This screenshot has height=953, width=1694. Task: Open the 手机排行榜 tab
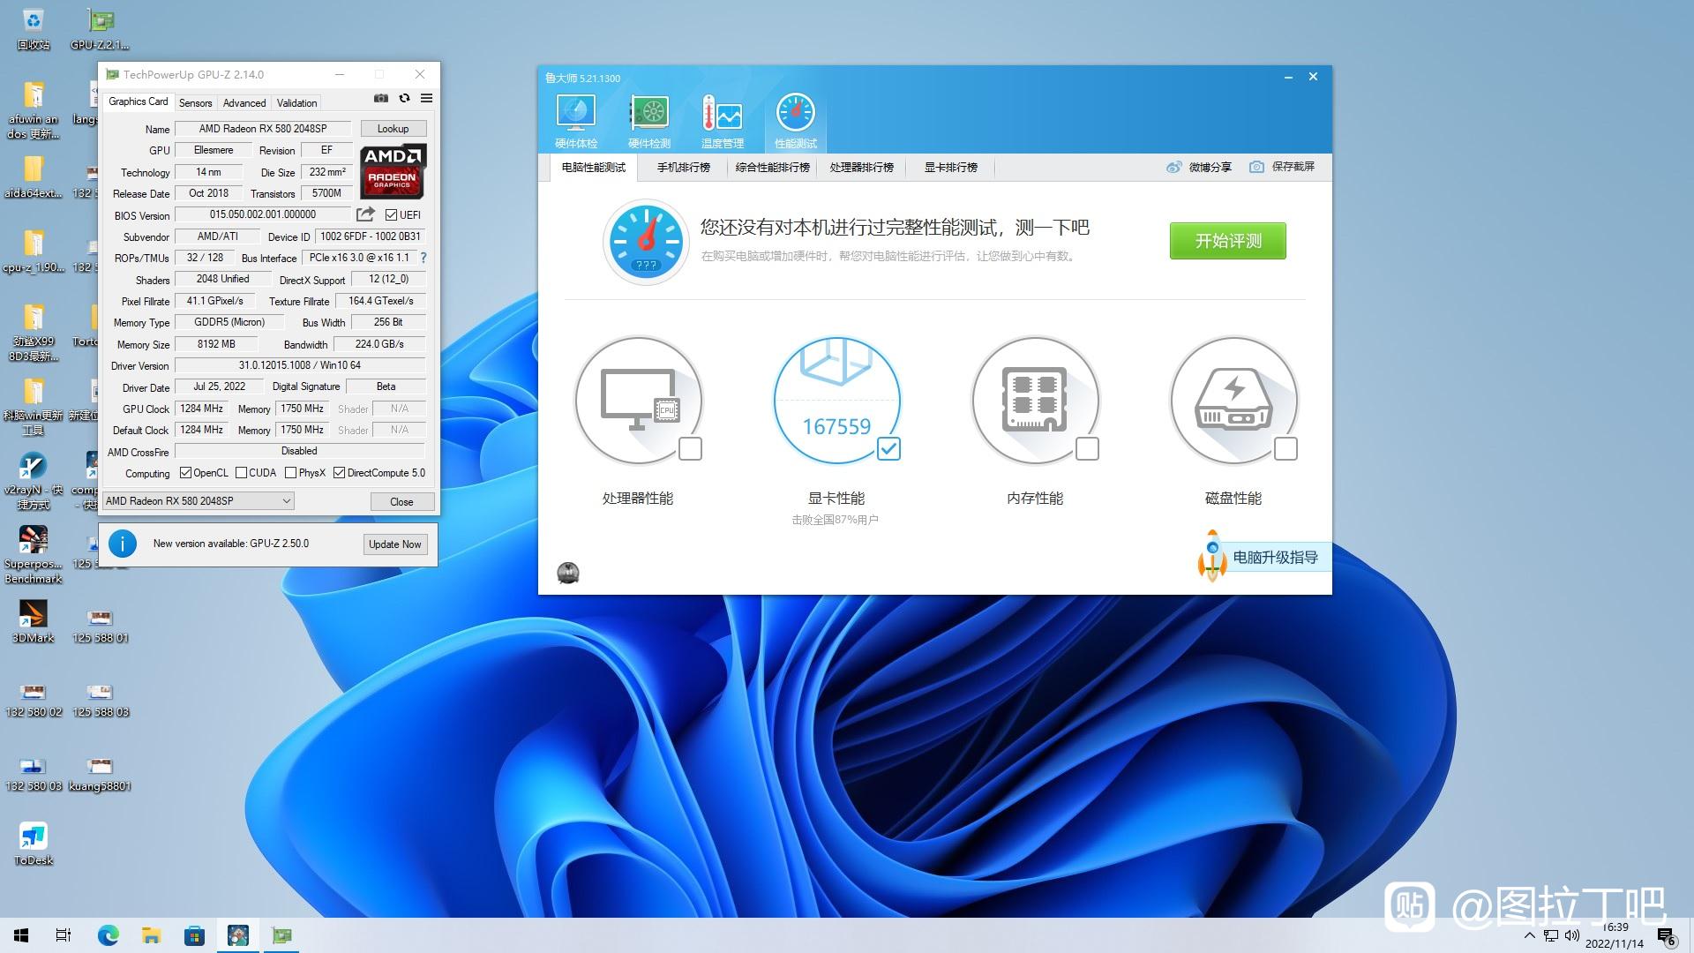683,167
